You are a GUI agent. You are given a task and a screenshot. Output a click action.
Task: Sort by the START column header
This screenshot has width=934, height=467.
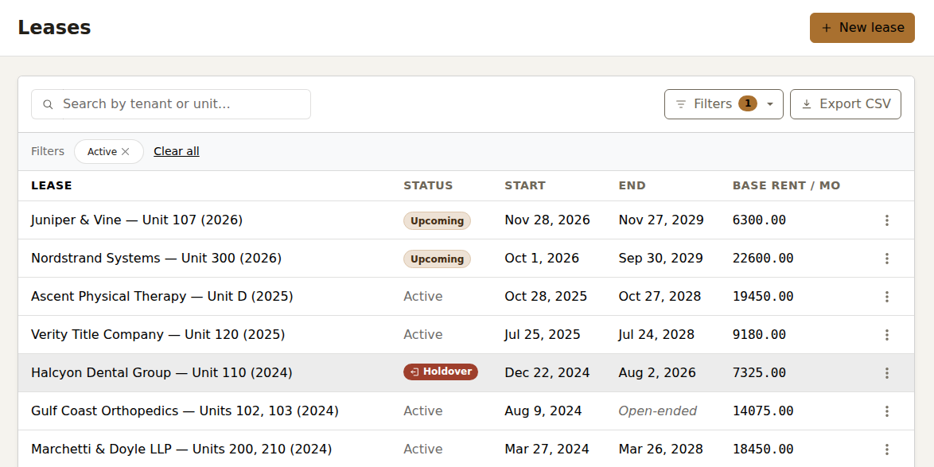point(525,186)
